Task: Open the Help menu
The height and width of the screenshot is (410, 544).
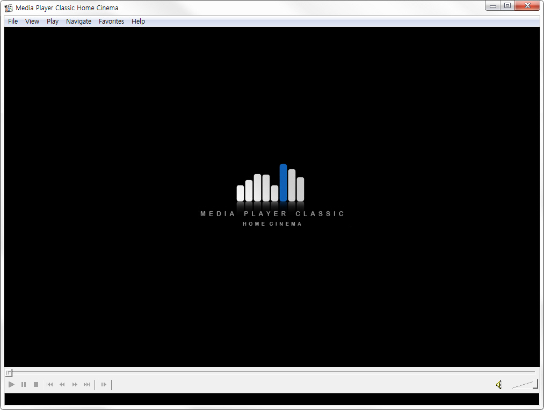Action: coord(138,21)
